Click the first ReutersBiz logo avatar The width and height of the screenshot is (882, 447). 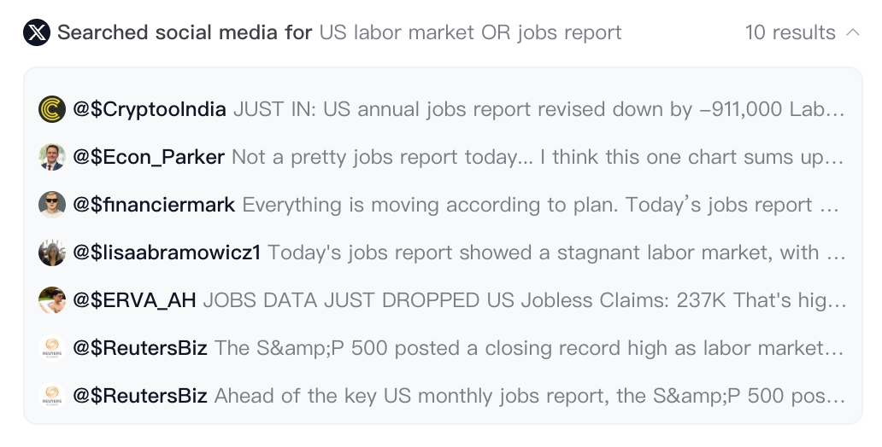[x=52, y=348]
